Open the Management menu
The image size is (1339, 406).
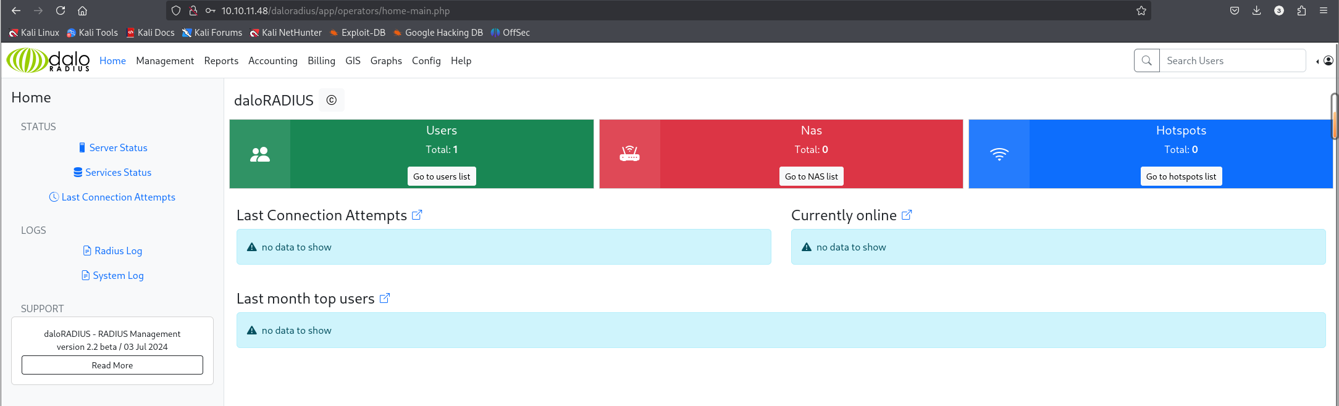(x=165, y=60)
